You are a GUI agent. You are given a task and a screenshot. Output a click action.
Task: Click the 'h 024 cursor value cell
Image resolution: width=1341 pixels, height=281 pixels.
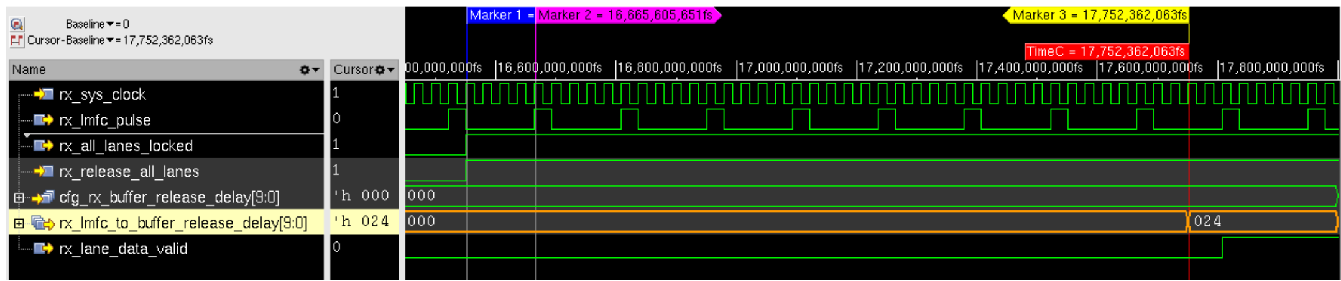tap(362, 221)
